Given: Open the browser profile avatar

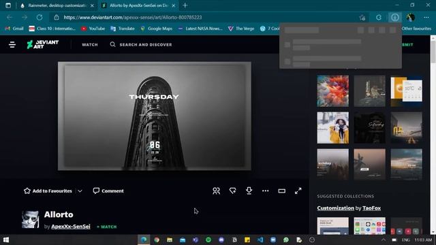Looking at the screenshot, I should 410,18.
